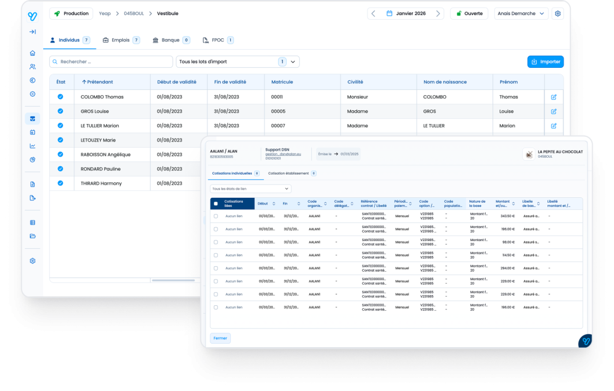This screenshot has width=614, height=391.
Task: Check the first Aucun lien row checkbox
Action: (216, 216)
